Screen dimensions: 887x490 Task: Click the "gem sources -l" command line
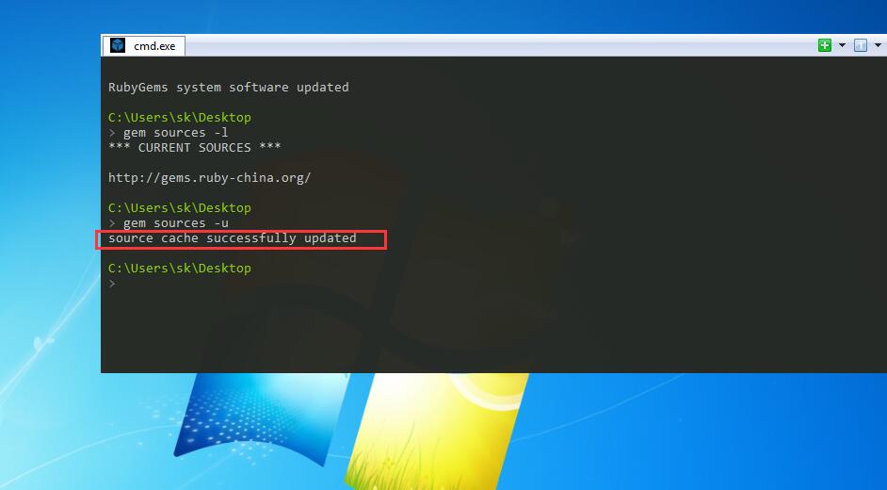click(x=175, y=133)
